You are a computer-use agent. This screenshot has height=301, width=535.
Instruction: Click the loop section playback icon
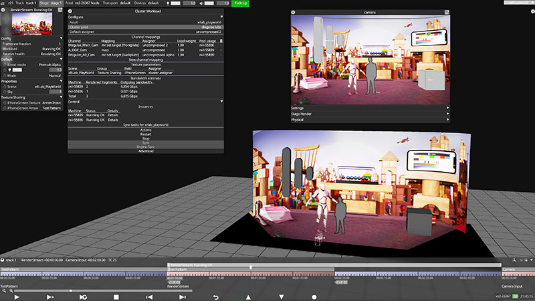[83, 297]
